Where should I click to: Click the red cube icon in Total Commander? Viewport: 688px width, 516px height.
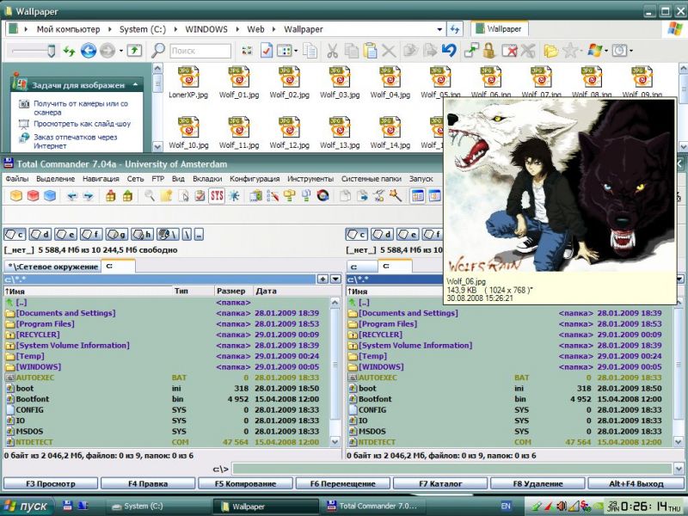click(x=32, y=196)
